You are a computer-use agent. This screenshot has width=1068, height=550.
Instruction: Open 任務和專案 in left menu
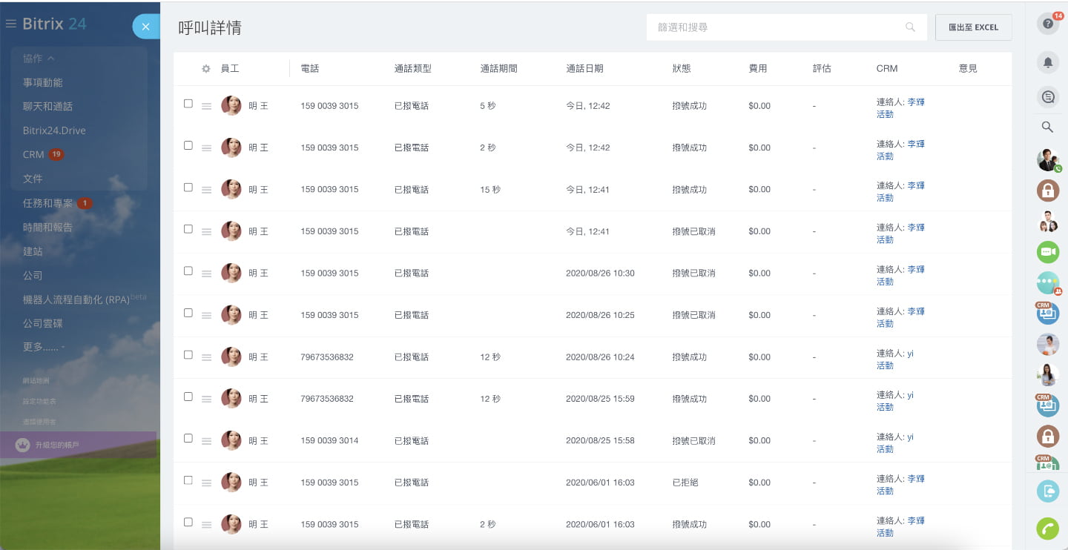(x=47, y=203)
